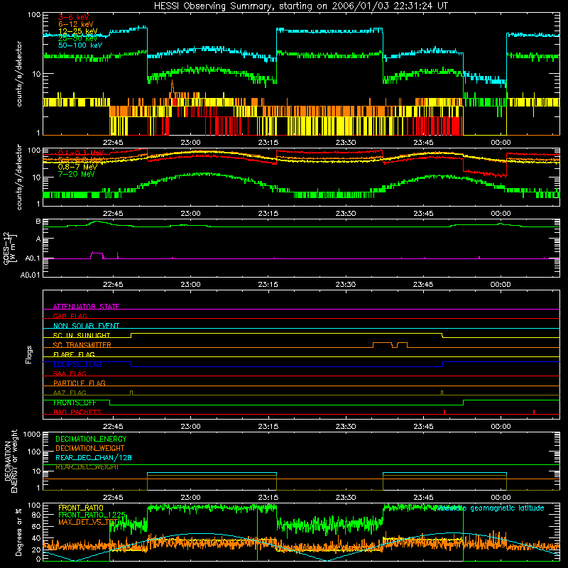
Task: Click the FRONTS_OFF flag label
Action: point(75,403)
